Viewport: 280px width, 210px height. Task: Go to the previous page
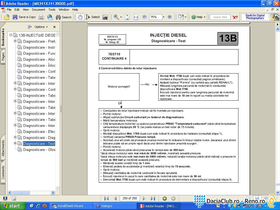point(115,199)
